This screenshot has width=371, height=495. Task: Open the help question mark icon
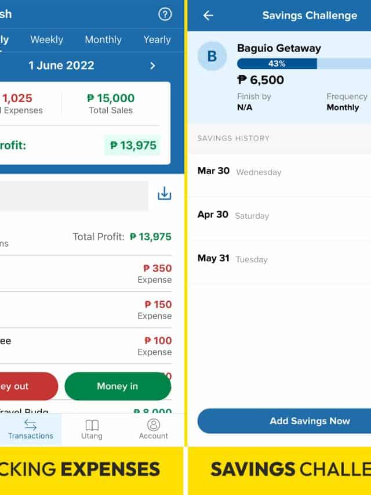click(165, 15)
